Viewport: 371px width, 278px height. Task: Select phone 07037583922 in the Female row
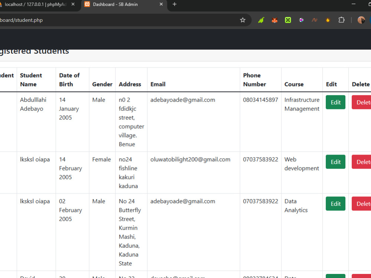click(x=260, y=159)
